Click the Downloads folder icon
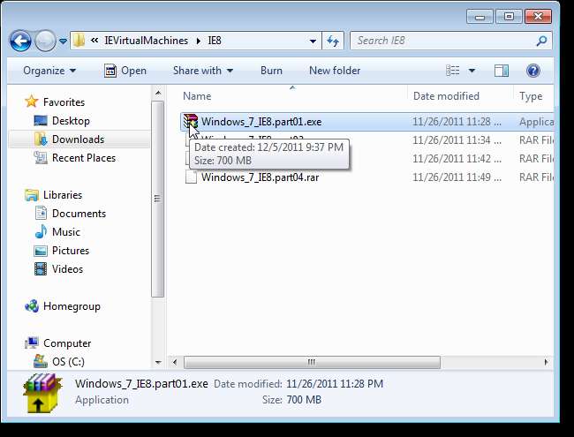Image resolution: width=574 pixels, height=437 pixels. tap(41, 139)
